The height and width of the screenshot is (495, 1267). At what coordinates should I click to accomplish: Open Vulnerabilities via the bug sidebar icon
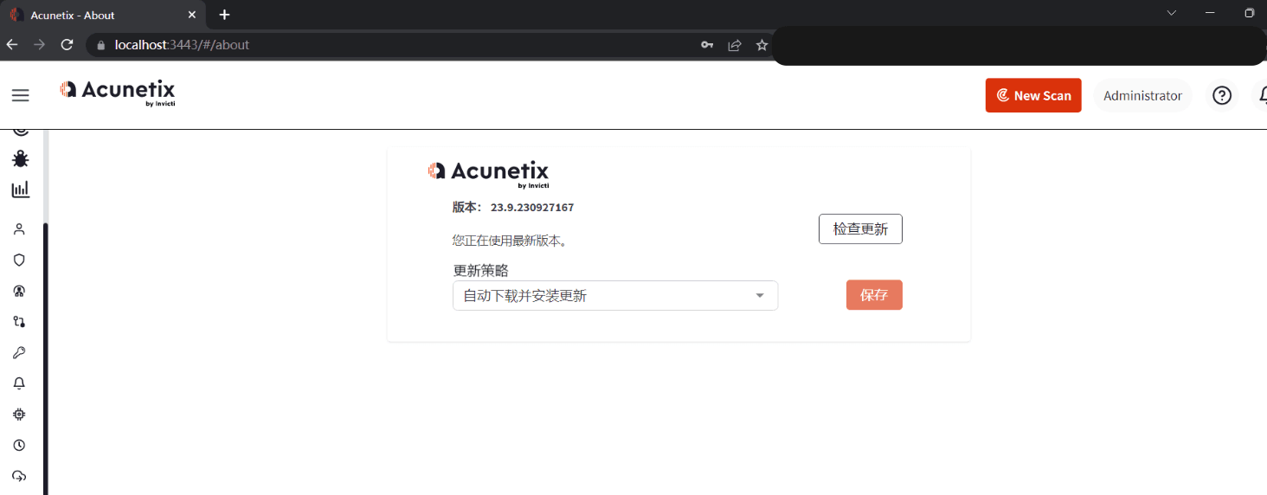point(20,159)
